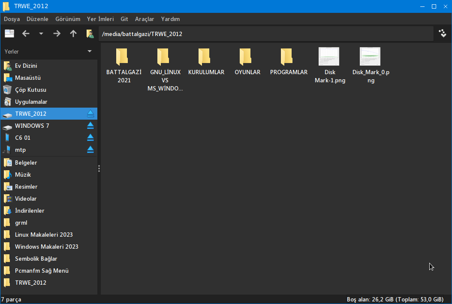Open the Git menu
The height and width of the screenshot is (304, 452).
coord(124,19)
